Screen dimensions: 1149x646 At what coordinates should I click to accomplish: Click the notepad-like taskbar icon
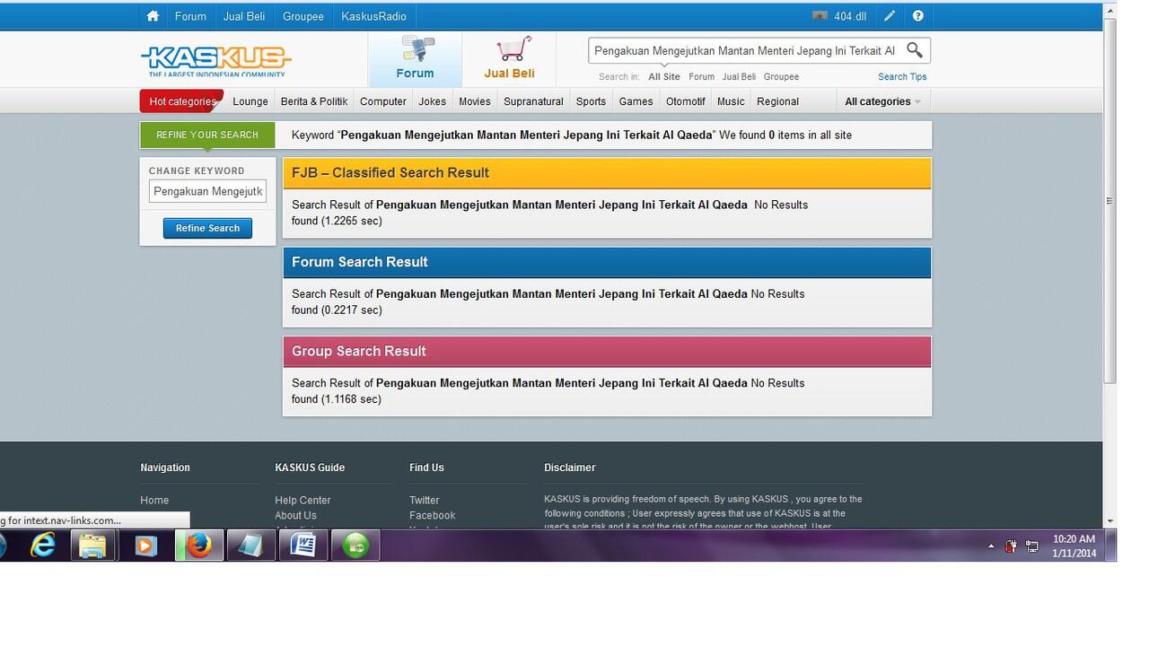click(250, 545)
